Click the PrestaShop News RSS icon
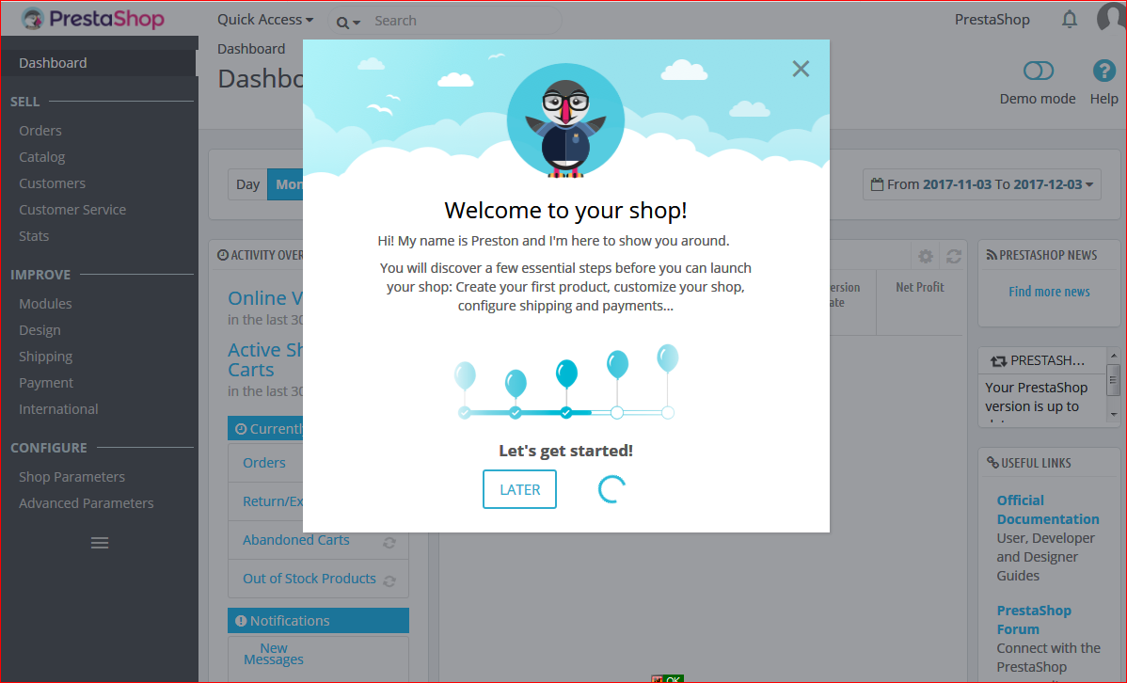Viewport: 1127px width, 683px height. (992, 255)
